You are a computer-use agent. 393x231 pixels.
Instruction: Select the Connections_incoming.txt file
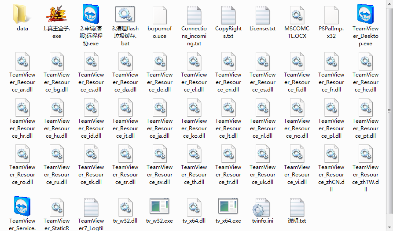[x=194, y=15]
